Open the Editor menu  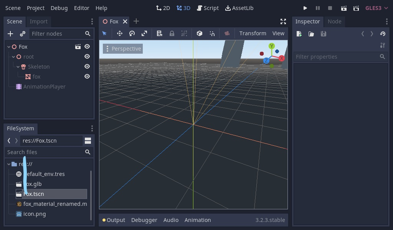82,8
